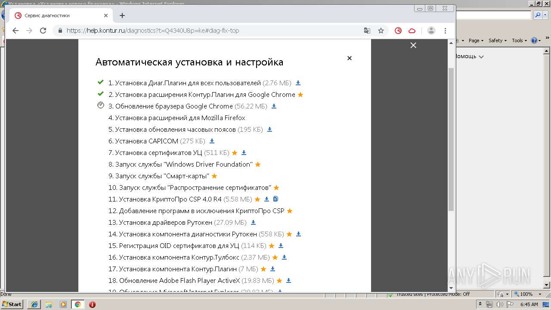Screen dimensions: 551x310
Task: Click the star beside Распространение сертификатов item
Action: pyautogui.click(x=276, y=188)
